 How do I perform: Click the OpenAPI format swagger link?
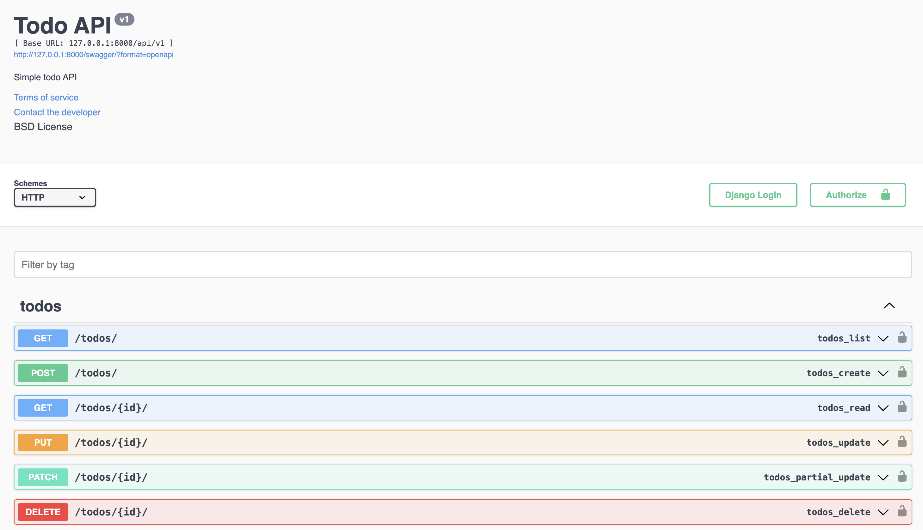pos(94,54)
